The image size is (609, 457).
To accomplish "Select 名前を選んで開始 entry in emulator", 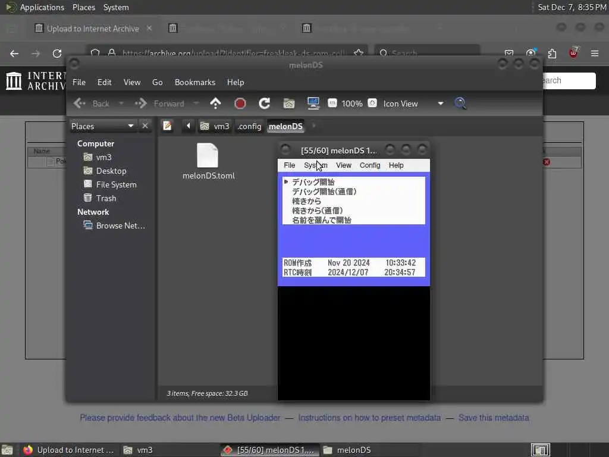I will pyautogui.click(x=322, y=220).
